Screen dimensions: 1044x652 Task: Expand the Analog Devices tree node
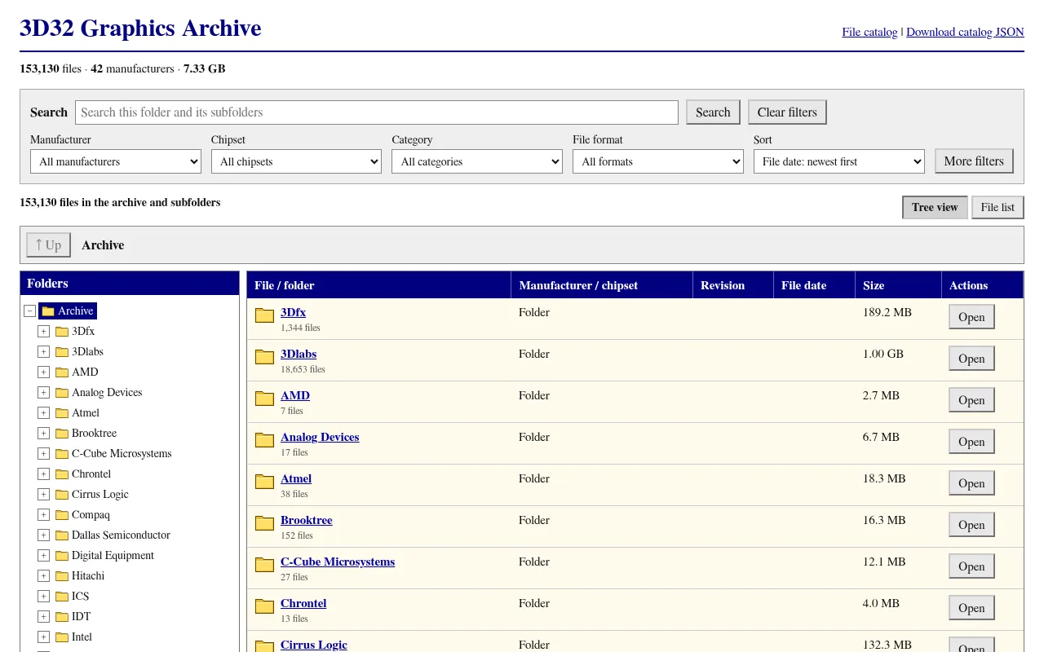pyautogui.click(x=44, y=392)
